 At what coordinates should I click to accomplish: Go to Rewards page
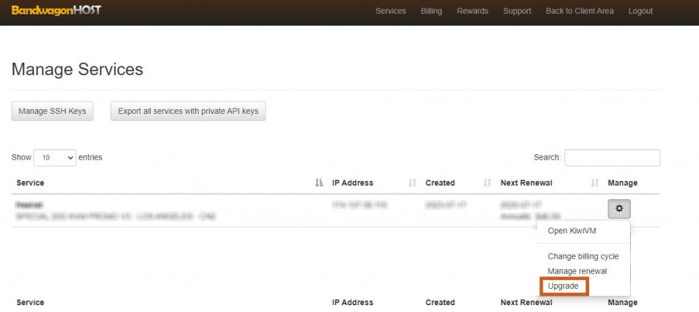(472, 11)
